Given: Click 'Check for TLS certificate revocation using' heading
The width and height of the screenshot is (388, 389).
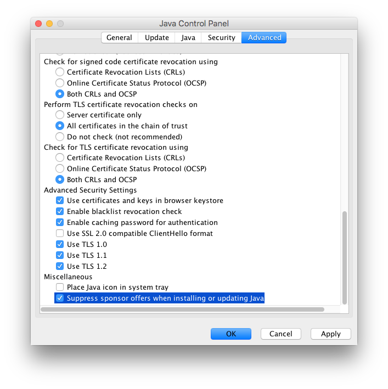Looking at the screenshot, I should click(116, 147).
